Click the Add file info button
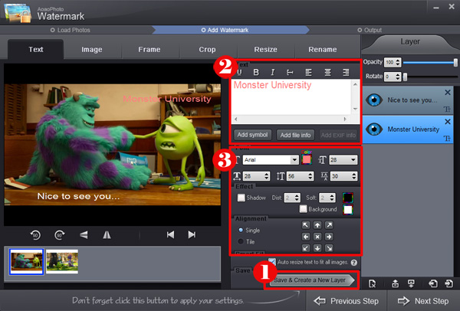 click(295, 135)
